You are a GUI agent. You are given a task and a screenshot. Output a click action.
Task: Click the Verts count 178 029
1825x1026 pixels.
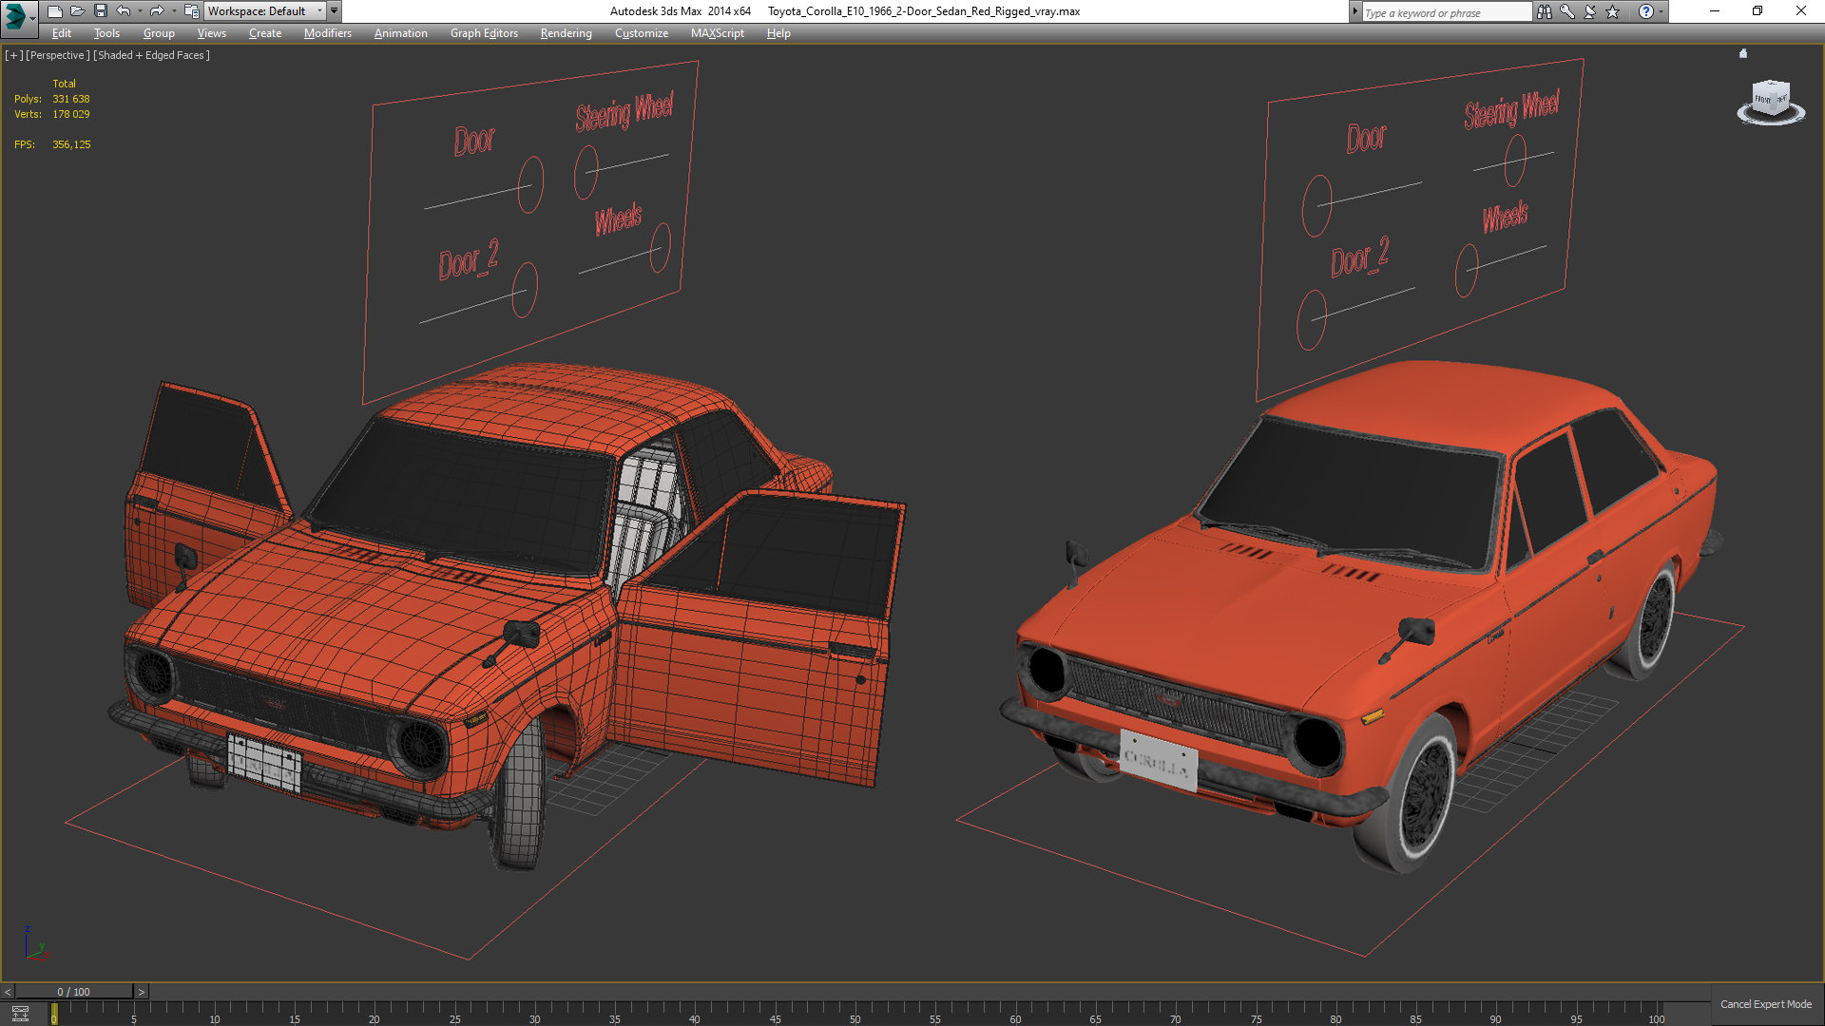71,114
